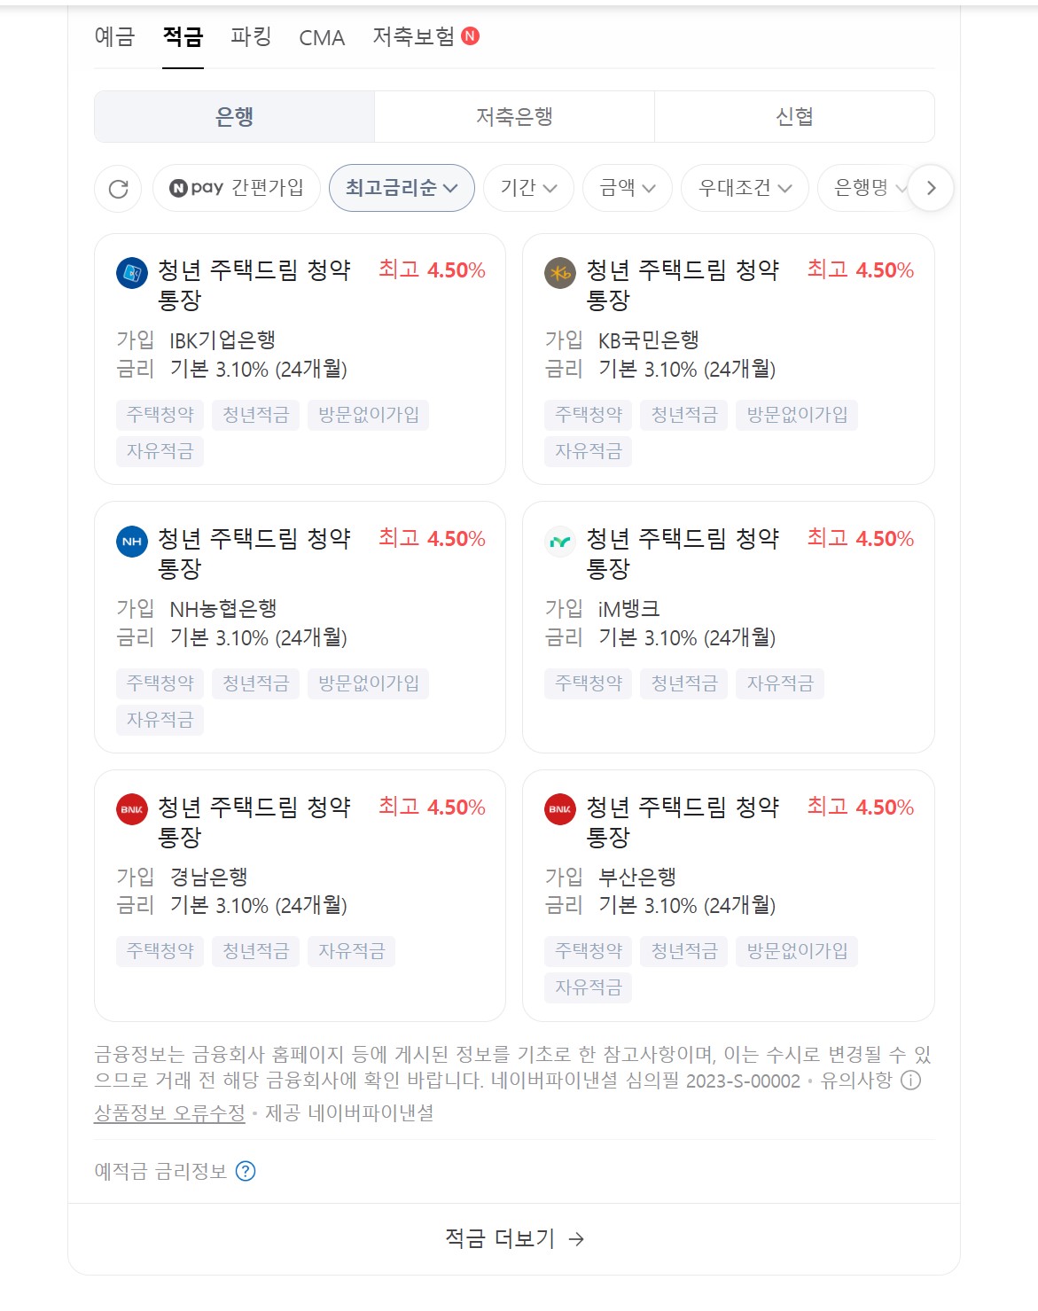Open the 기간 dropdown
This screenshot has width=1038, height=1311.
[527, 188]
